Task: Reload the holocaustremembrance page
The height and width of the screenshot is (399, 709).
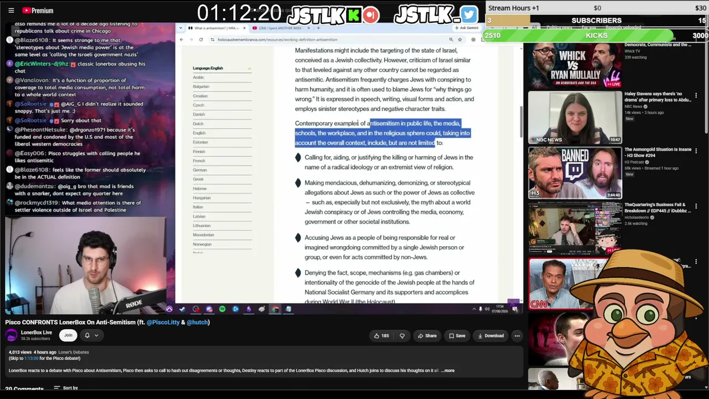Action: tap(201, 40)
